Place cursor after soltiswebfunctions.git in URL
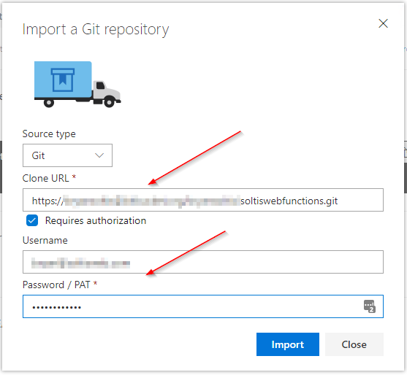The width and height of the screenshot is (407, 375). tap(338, 201)
